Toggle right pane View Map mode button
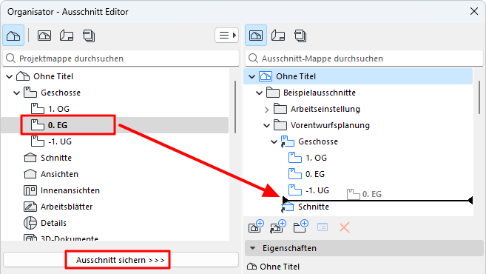486x274 pixels. pyautogui.click(x=256, y=36)
